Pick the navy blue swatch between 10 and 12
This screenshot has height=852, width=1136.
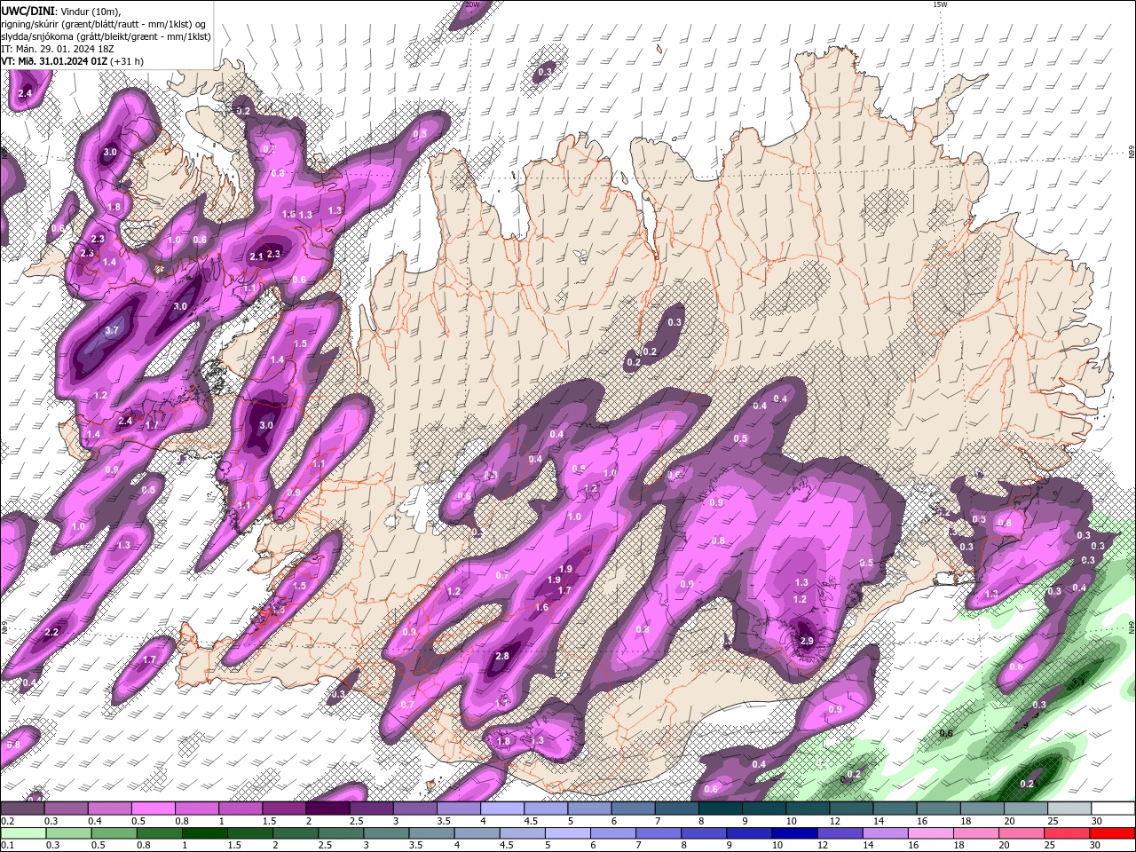(x=794, y=833)
